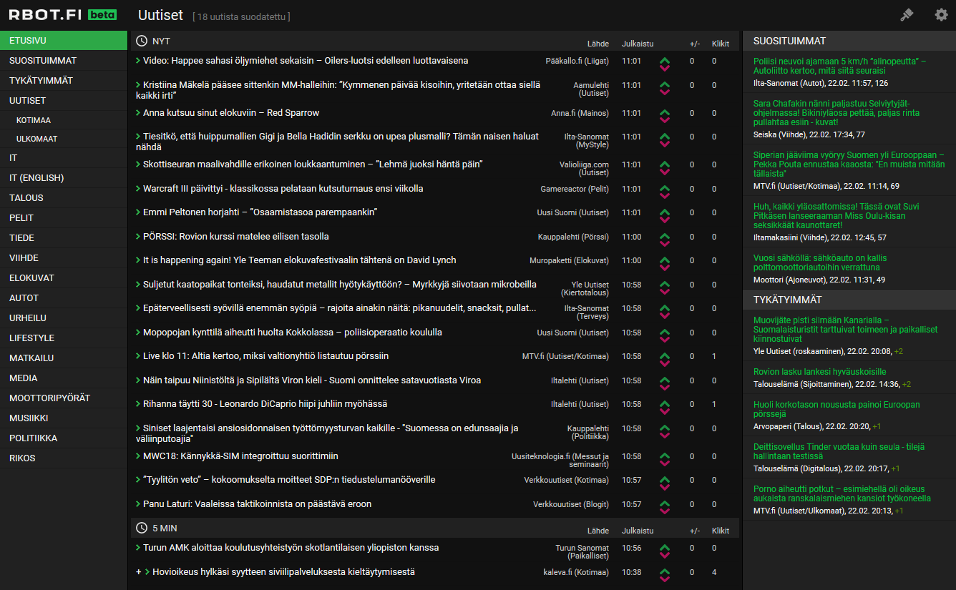Click the clock icon next to NYT header

(x=142, y=41)
